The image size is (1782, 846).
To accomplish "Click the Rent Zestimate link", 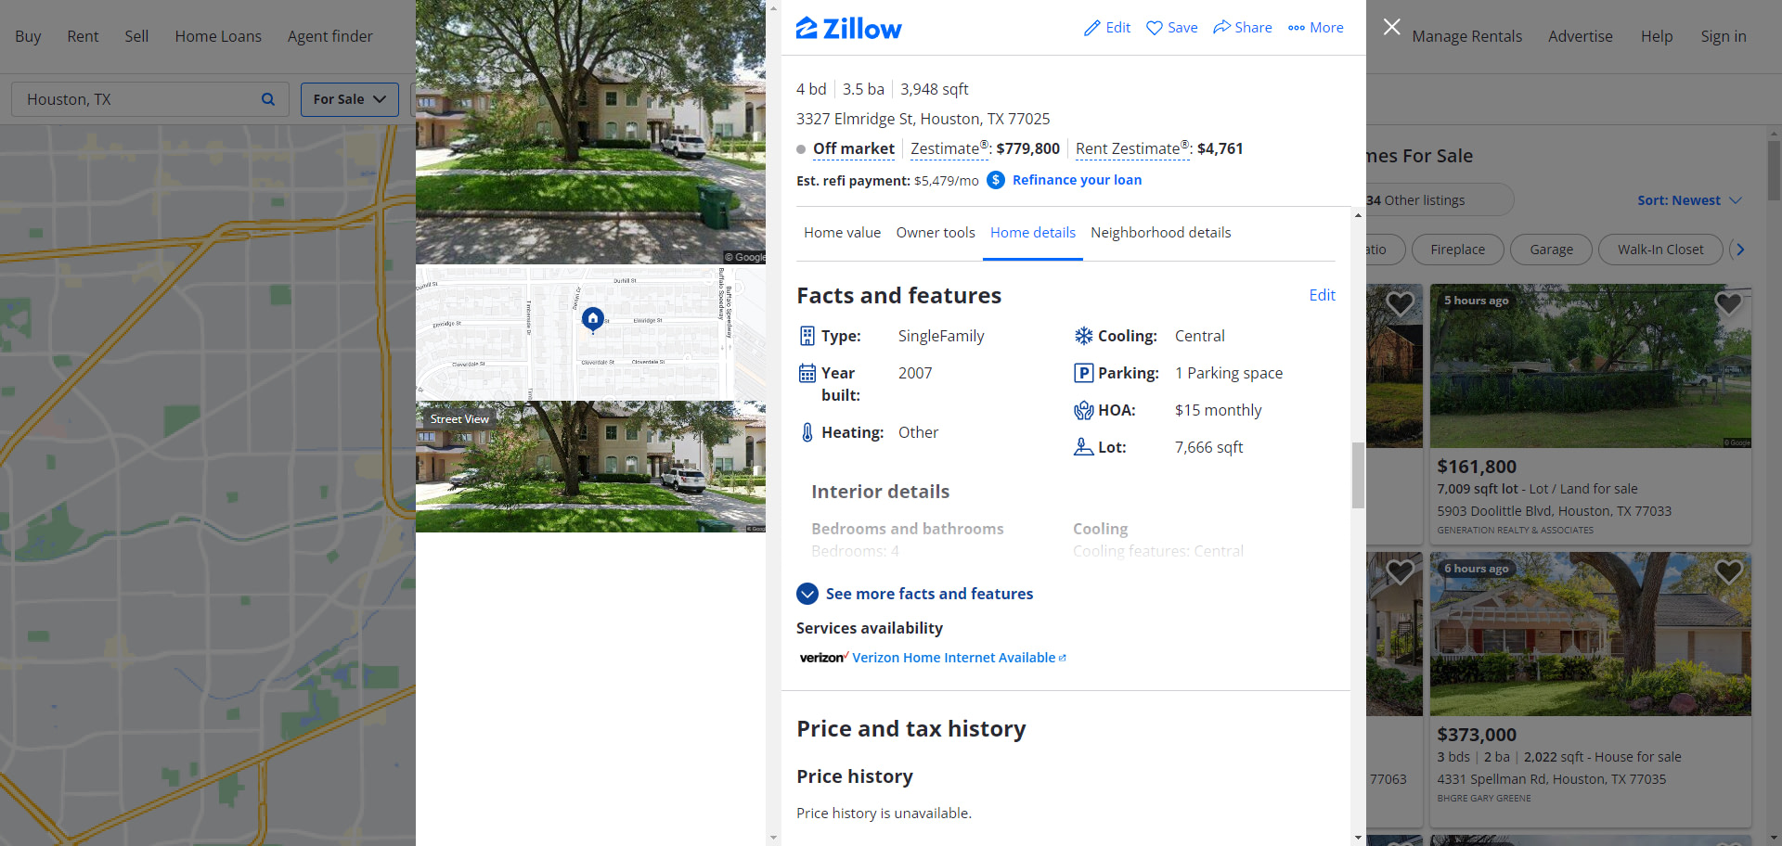I will pos(1132,148).
